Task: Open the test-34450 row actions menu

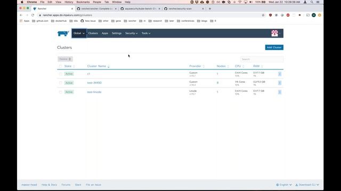Action: coord(280,83)
